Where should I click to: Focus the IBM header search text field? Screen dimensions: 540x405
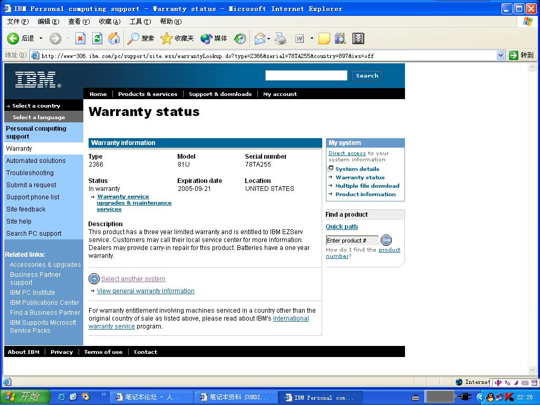pos(306,75)
